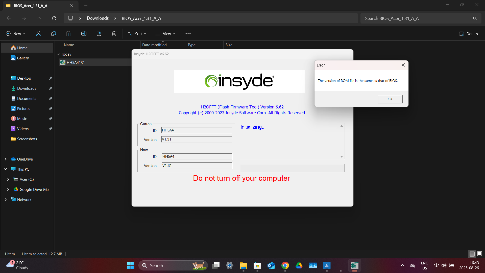Expand Network tree node
Viewport: 485px width, 273px height.
(6, 199)
